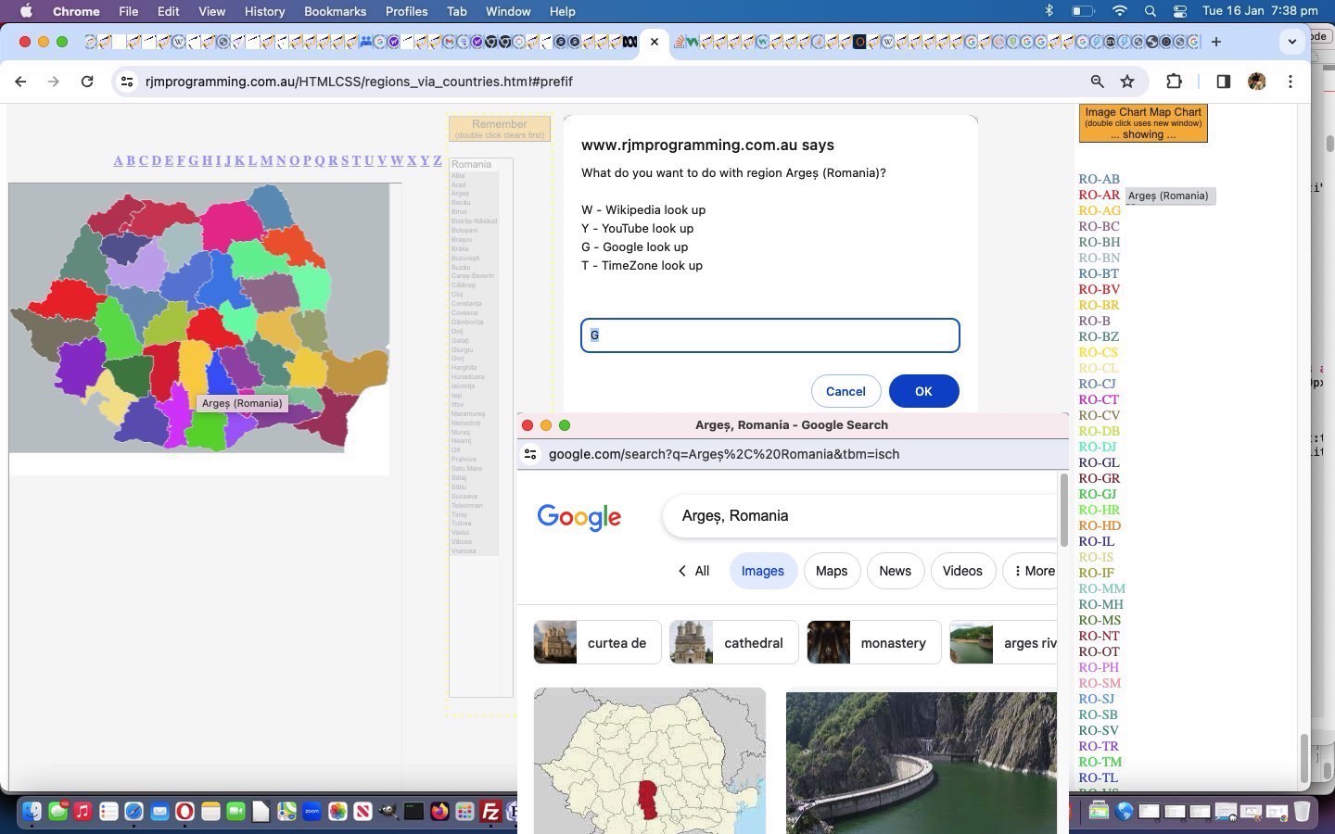Open Control Center in the menu bar

coord(1179,11)
